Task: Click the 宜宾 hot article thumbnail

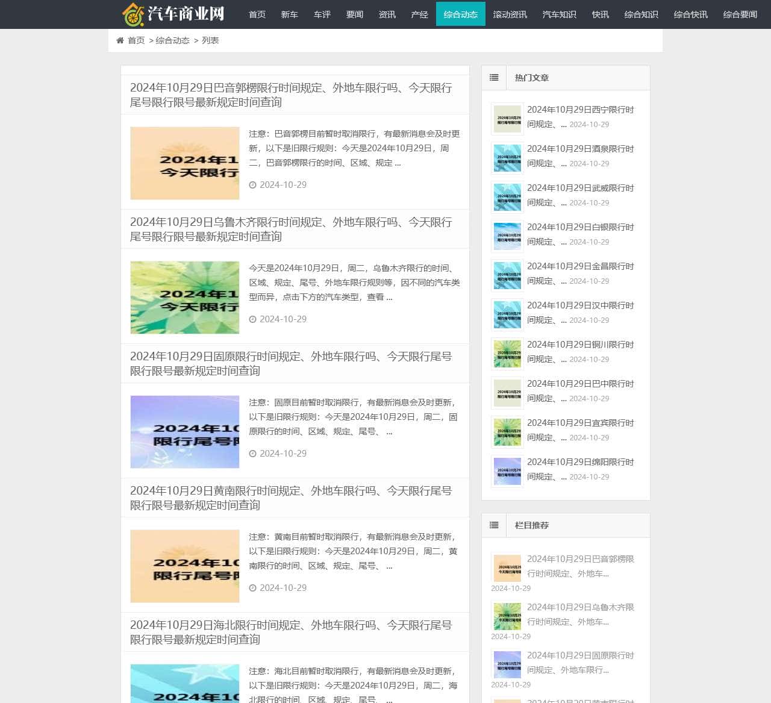Action: tap(507, 432)
